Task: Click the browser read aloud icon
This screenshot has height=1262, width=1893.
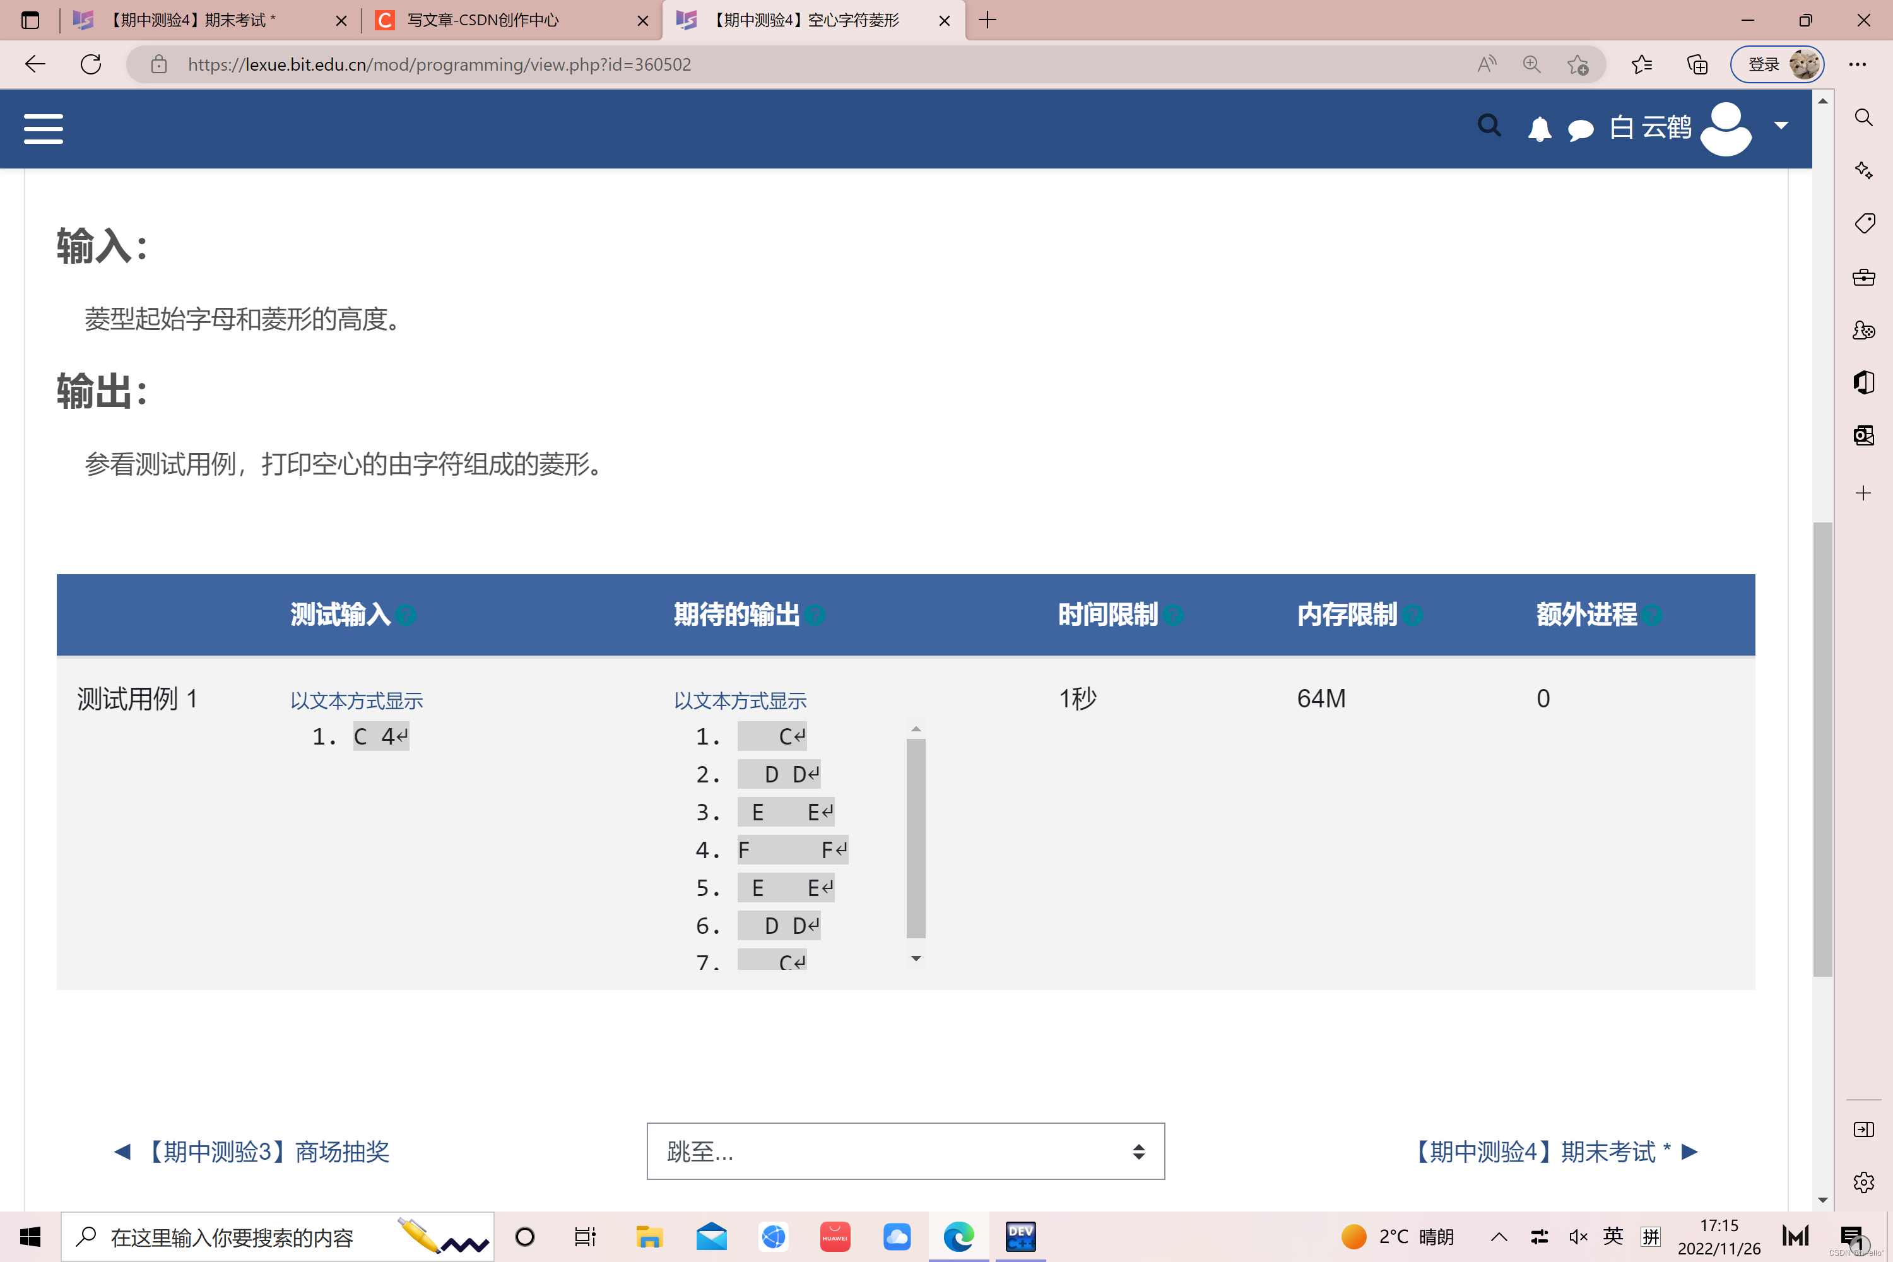Action: (1487, 64)
